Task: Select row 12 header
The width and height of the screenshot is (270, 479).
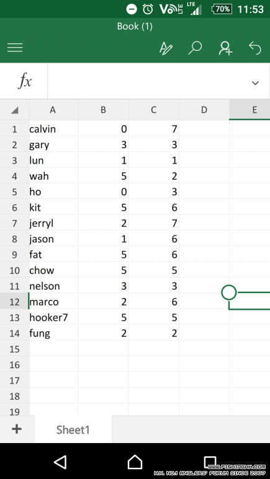Action: [x=14, y=302]
